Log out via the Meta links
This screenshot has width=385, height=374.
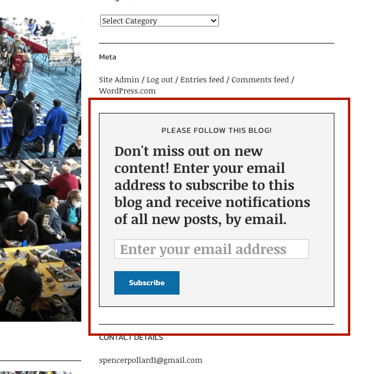point(160,80)
